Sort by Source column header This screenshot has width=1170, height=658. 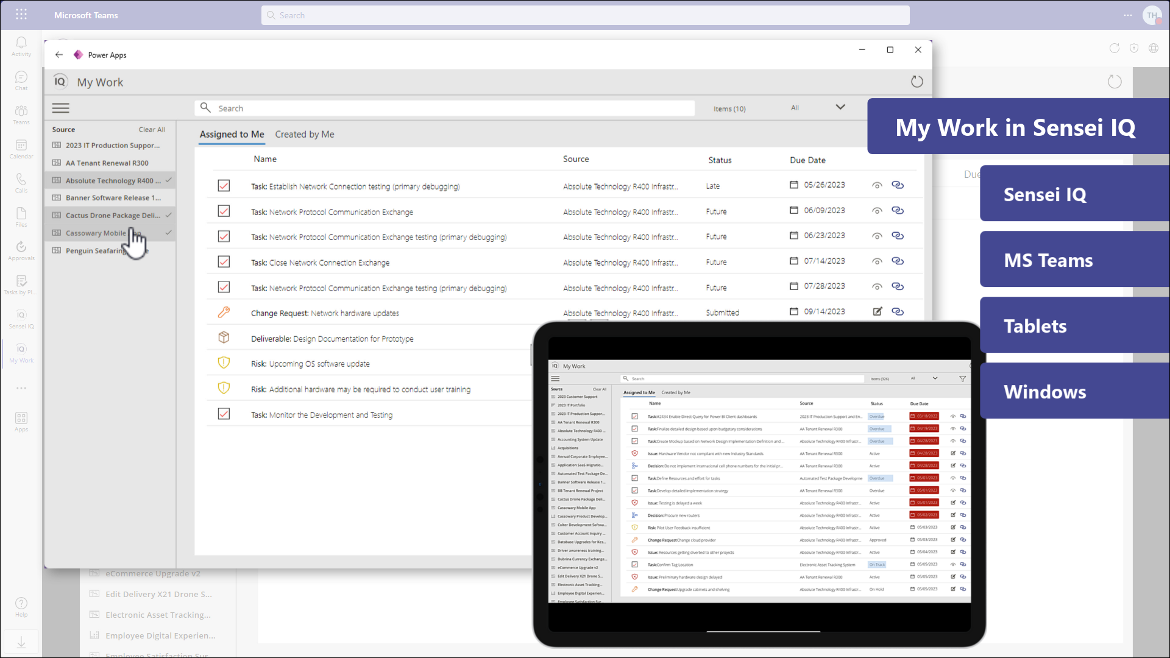(576, 159)
